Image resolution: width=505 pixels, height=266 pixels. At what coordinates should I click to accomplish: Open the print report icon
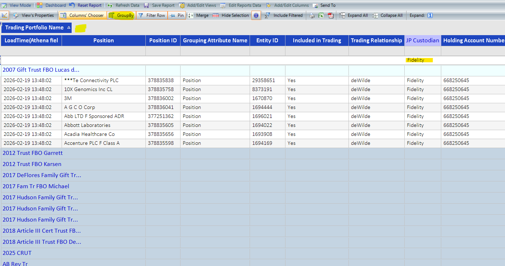312,15
